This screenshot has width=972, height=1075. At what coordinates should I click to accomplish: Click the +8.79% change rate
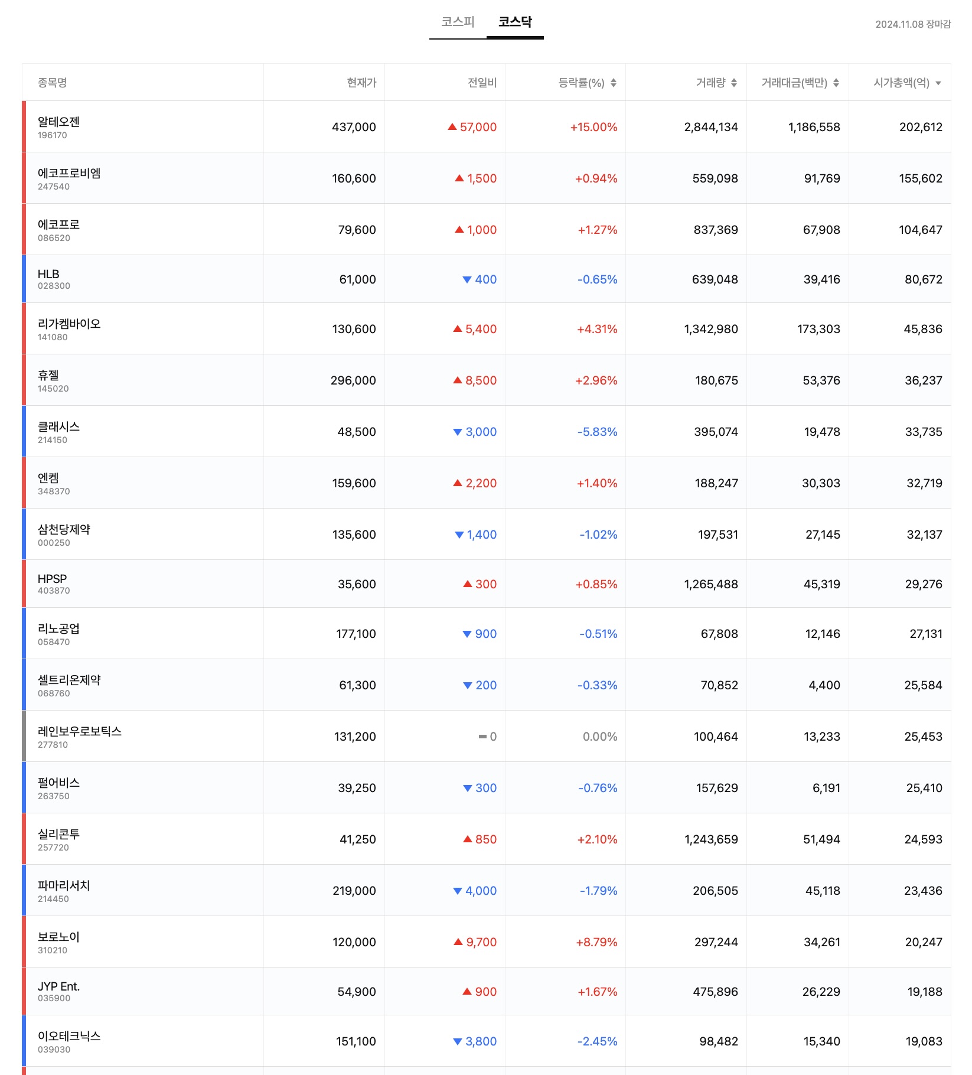[x=596, y=942]
